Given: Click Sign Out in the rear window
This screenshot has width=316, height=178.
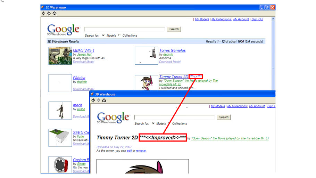Looking at the screenshot, I should point(257,19).
